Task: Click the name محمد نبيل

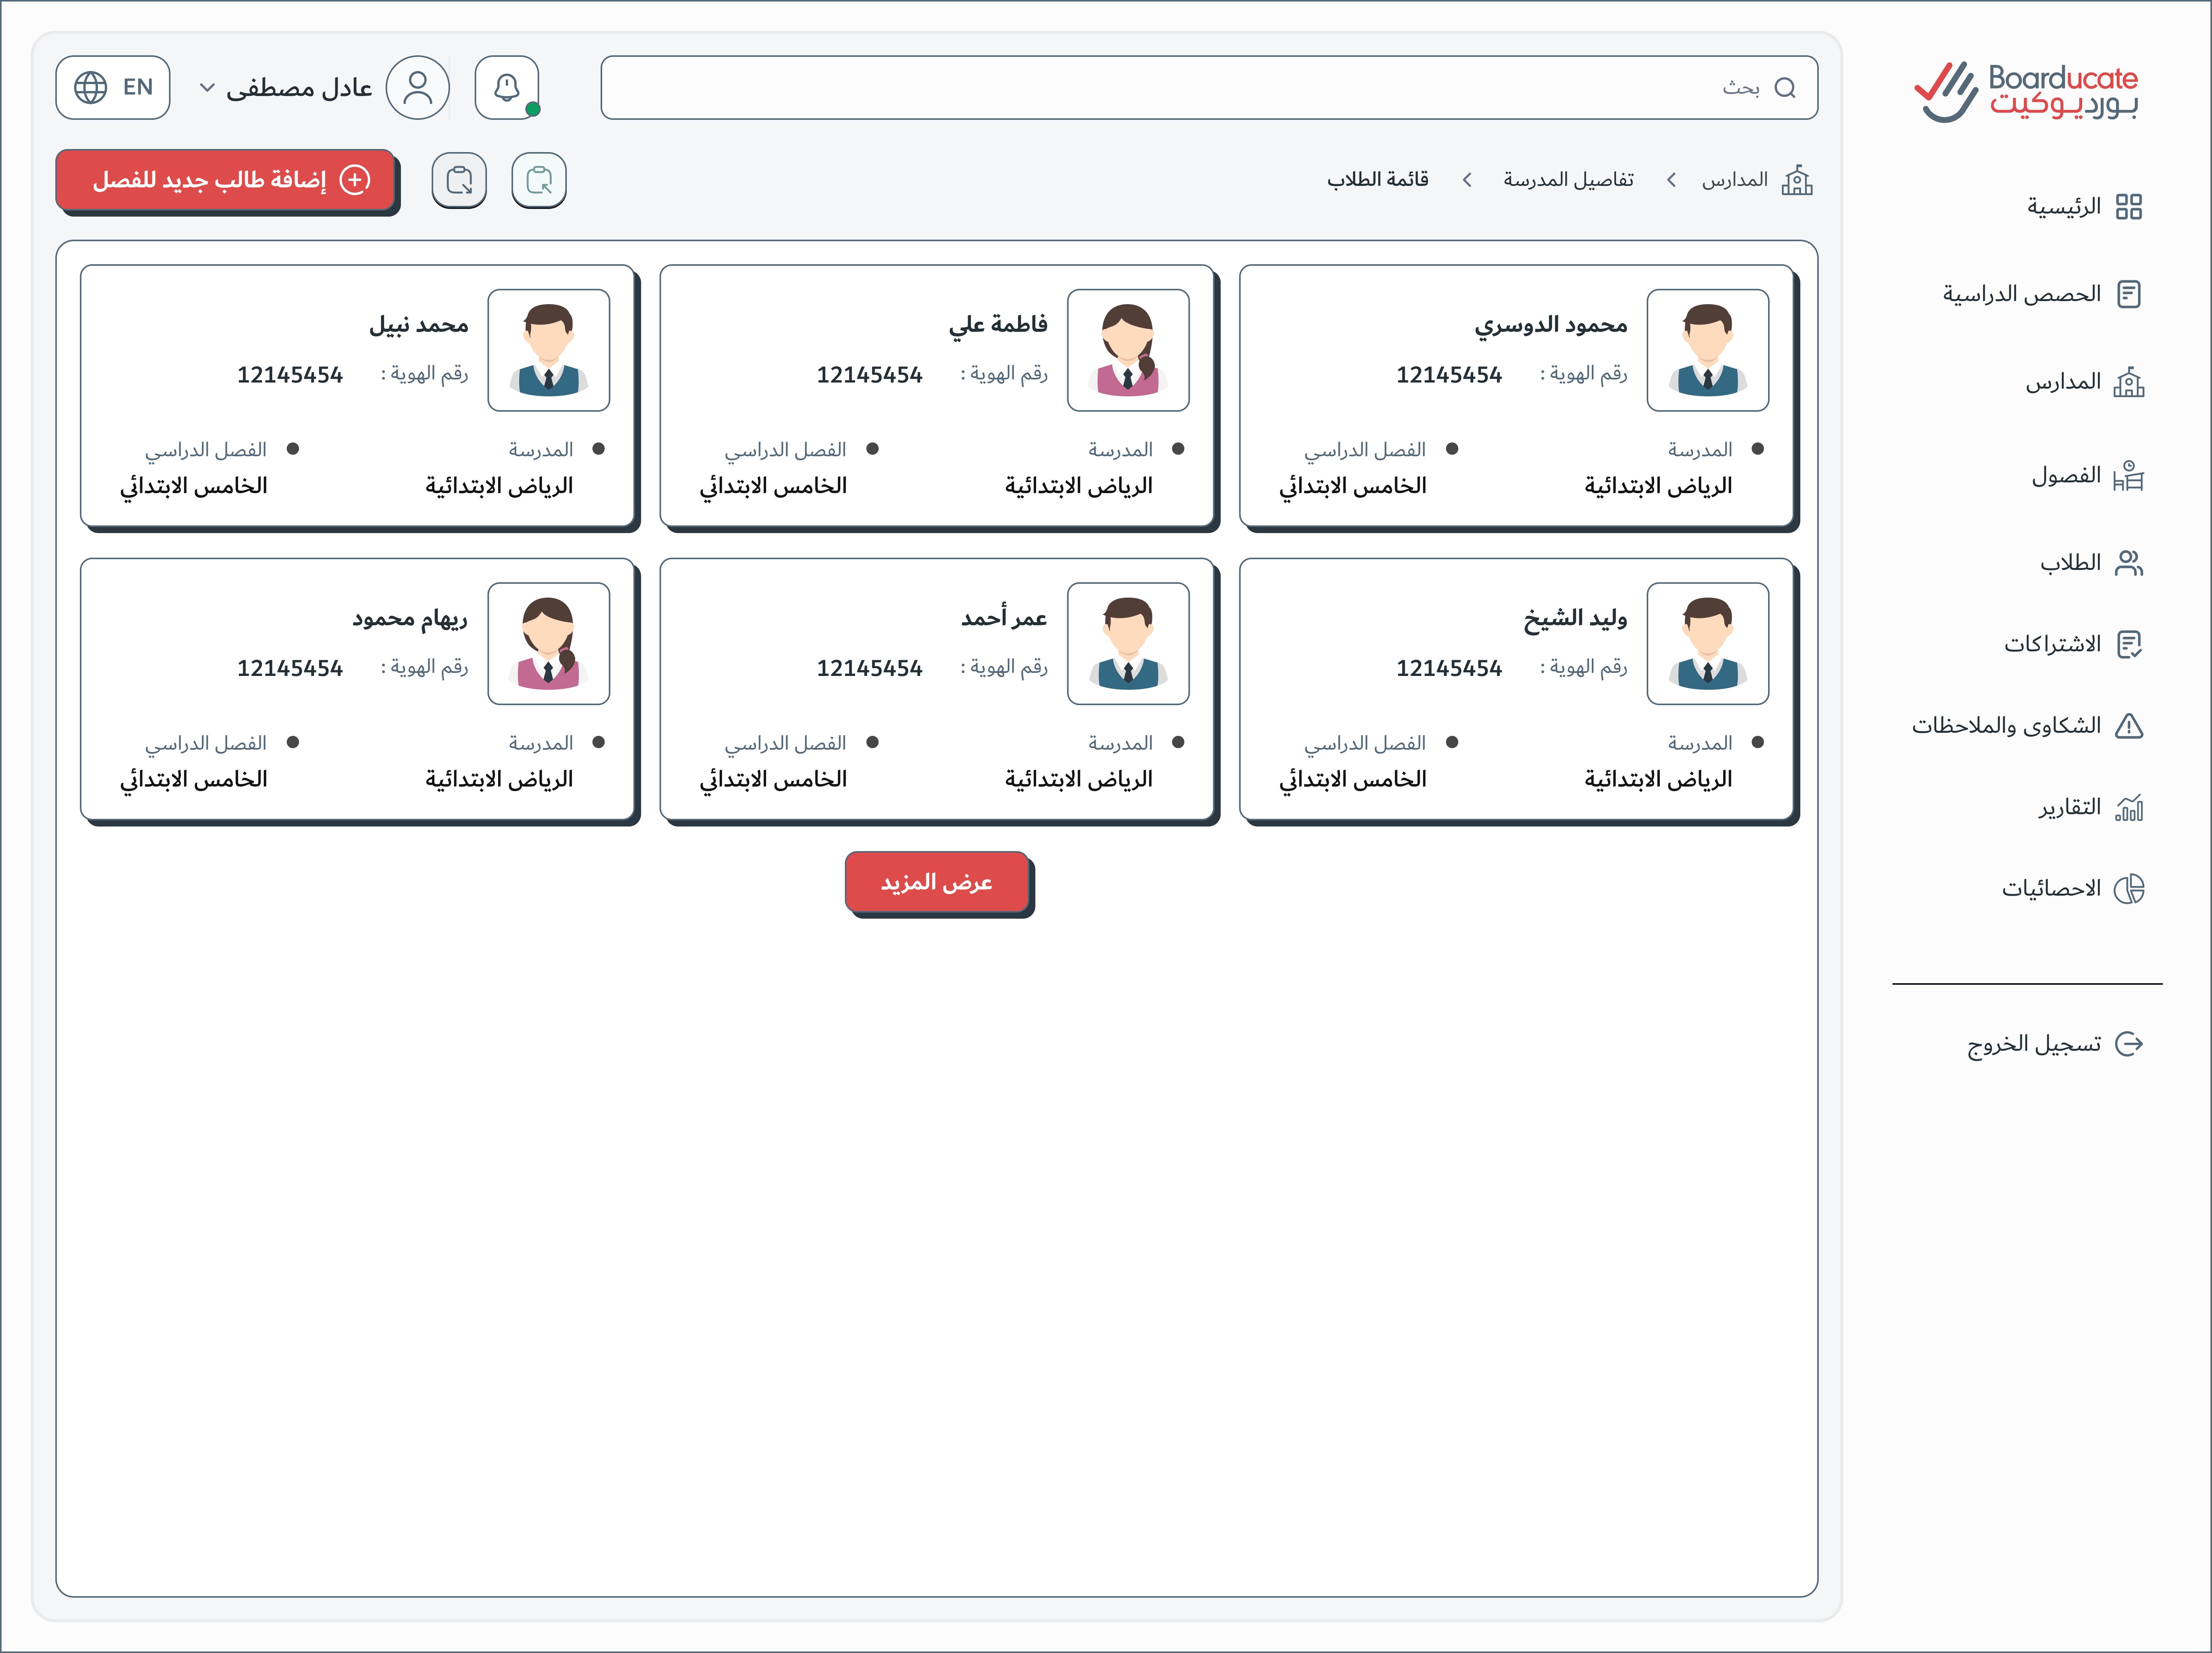Action: [419, 325]
